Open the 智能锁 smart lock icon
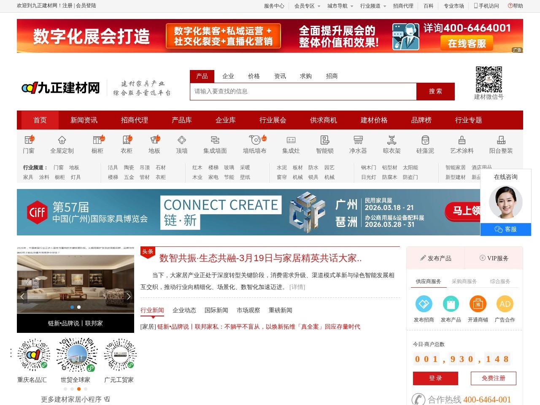The height and width of the screenshot is (405, 540). [x=324, y=143]
